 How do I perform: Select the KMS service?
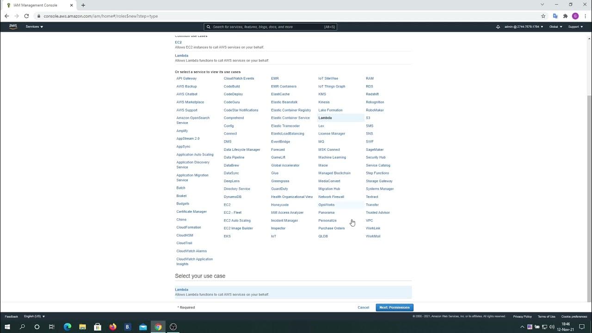coord(322,94)
